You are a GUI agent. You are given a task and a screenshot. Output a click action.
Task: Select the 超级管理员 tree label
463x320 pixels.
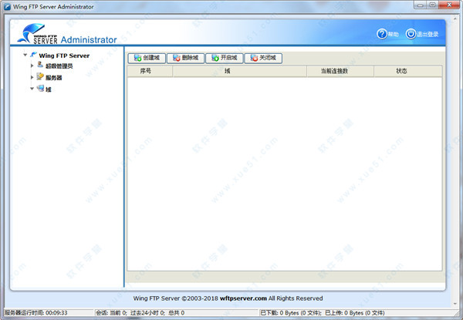coord(59,66)
